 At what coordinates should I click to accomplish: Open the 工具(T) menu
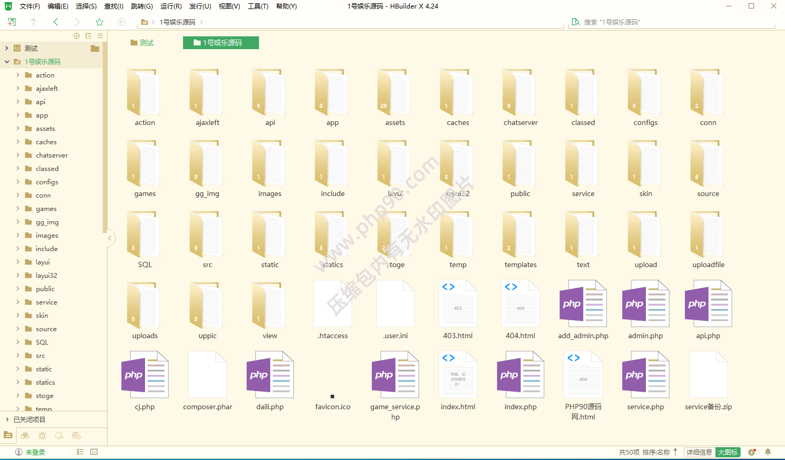click(258, 6)
